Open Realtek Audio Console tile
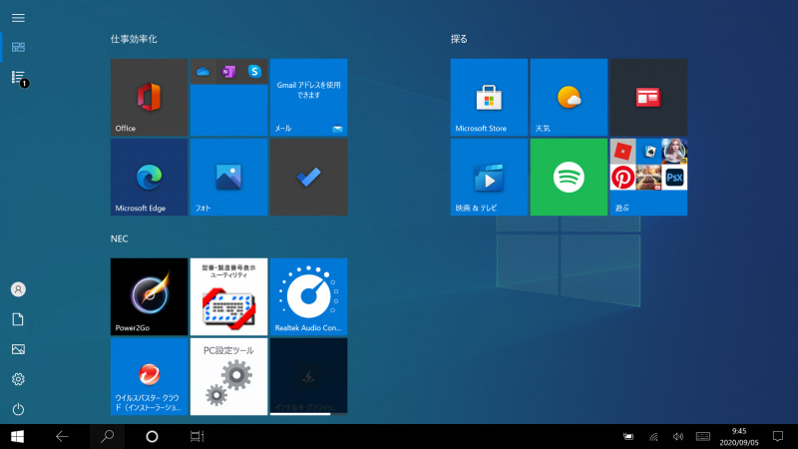The height and width of the screenshot is (449, 798). pyautogui.click(x=309, y=296)
